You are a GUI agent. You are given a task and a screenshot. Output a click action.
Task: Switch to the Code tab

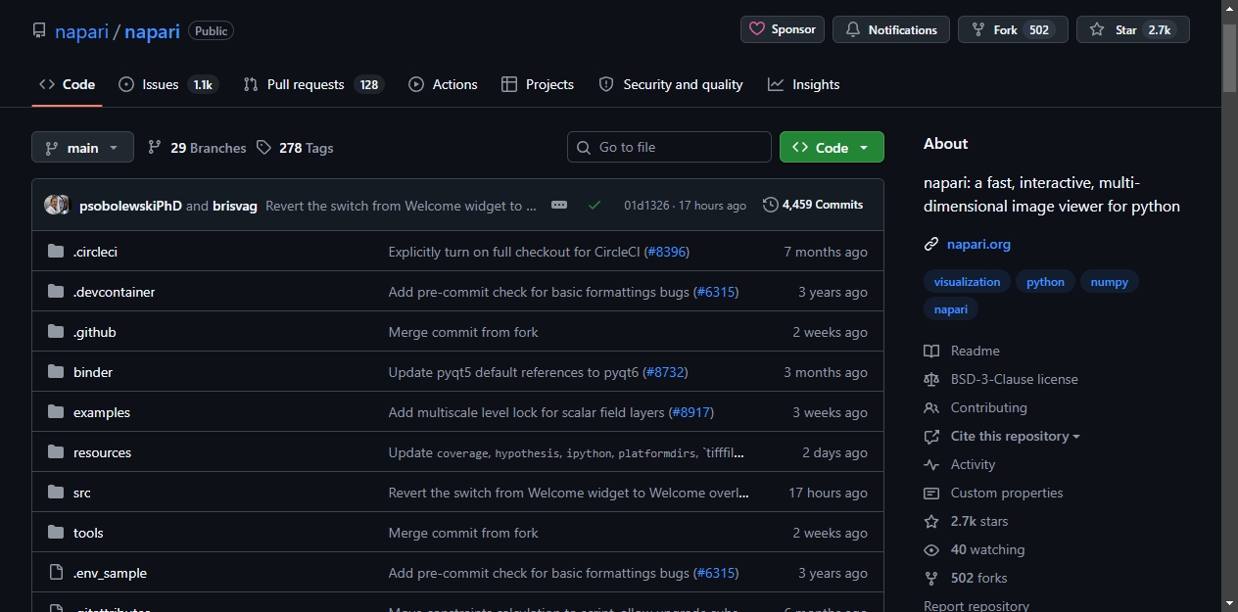point(67,84)
